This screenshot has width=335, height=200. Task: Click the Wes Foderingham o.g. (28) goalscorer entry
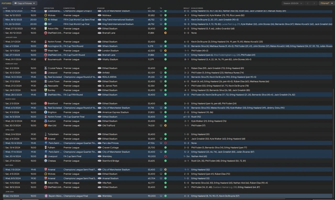pos(227,55)
